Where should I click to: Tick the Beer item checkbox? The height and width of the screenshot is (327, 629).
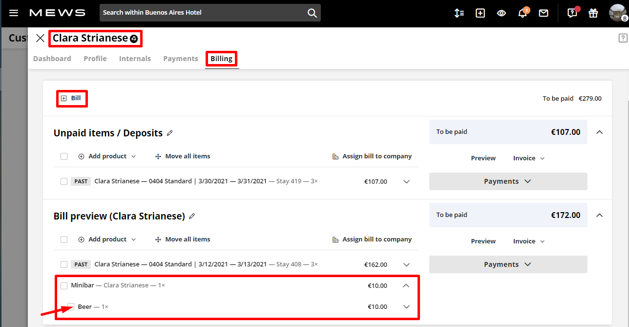coord(71,307)
